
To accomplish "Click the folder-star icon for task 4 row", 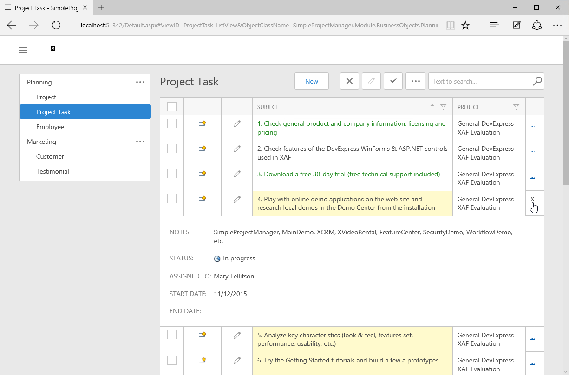I will [x=202, y=199].
